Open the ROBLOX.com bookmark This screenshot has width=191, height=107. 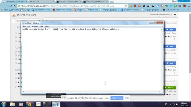click(x=92, y=10)
